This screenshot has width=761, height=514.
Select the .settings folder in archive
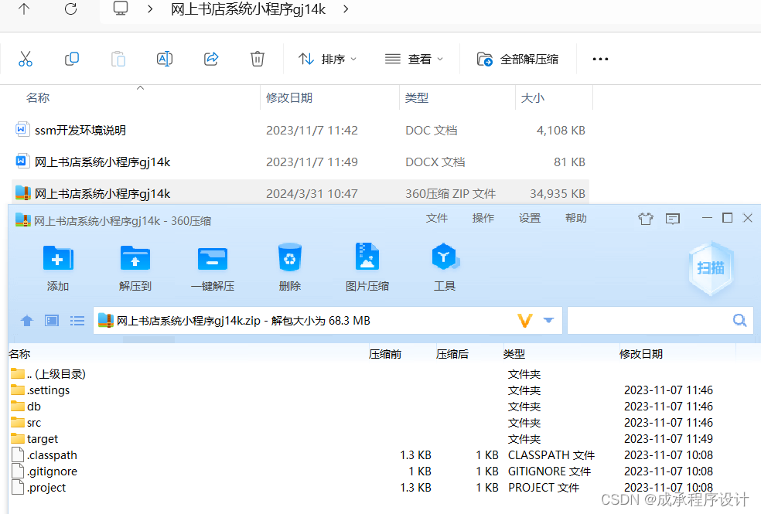pos(39,390)
